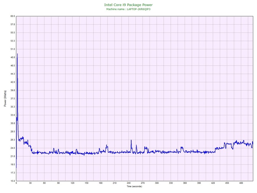Click the 46.5 y-axis tick label
This screenshot has height=193, width=257.
pos(13,66)
